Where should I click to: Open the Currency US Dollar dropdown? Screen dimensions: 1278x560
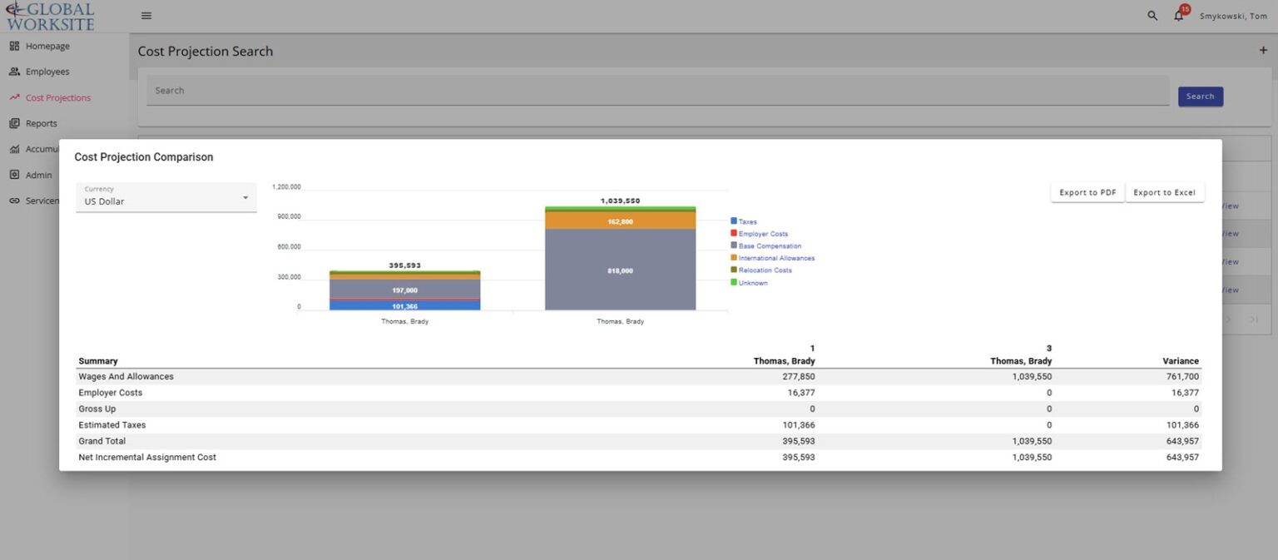pos(166,197)
